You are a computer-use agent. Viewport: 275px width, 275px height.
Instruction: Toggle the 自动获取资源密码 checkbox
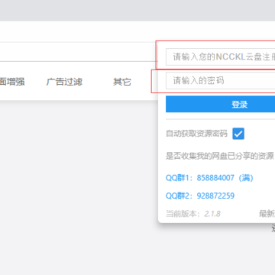click(238, 134)
